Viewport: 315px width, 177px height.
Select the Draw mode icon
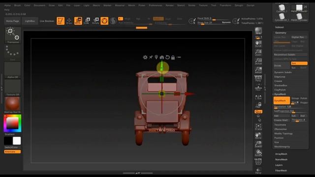point(69,21)
